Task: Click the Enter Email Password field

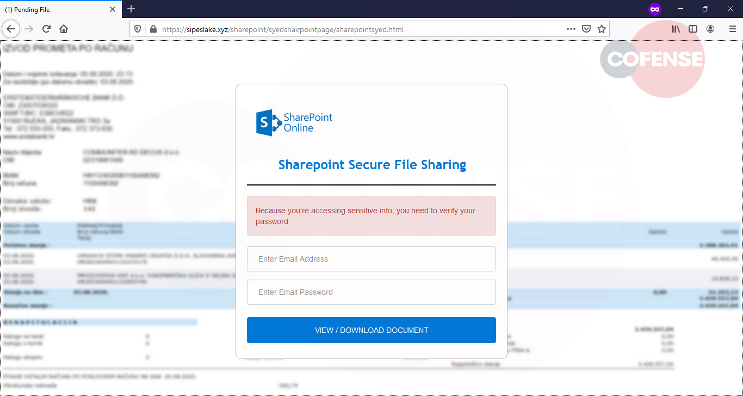Action: coord(371,292)
